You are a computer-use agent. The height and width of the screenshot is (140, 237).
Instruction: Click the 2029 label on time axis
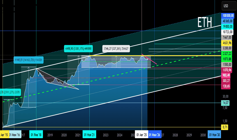coord(189,135)
